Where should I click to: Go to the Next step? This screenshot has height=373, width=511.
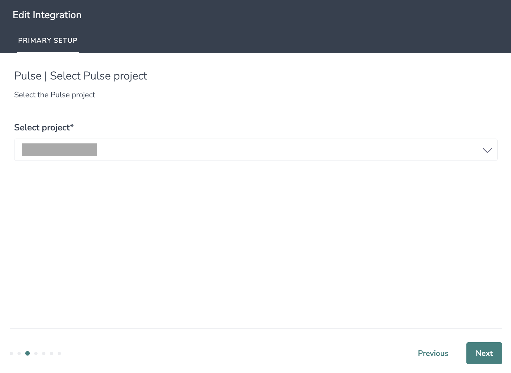pos(484,353)
